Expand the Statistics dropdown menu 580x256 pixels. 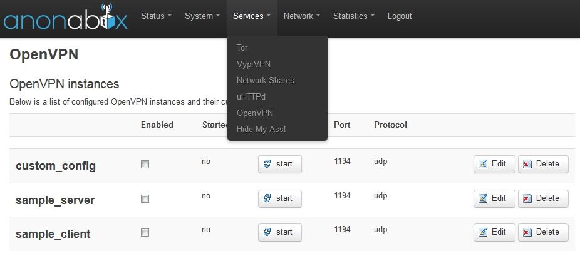(353, 16)
